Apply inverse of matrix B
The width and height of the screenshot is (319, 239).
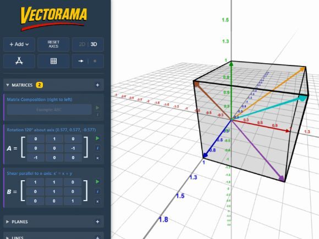click(x=97, y=191)
